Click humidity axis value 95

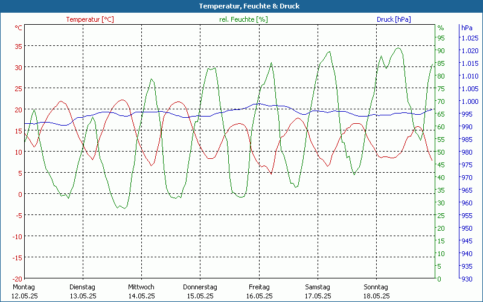point(441,38)
